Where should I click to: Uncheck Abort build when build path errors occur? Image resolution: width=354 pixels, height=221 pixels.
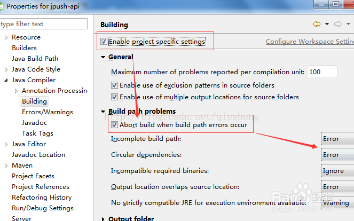click(x=114, y=125)
